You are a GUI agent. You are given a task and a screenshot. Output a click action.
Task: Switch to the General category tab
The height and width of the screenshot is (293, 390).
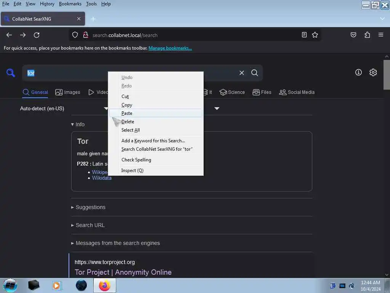pos(35,92)
